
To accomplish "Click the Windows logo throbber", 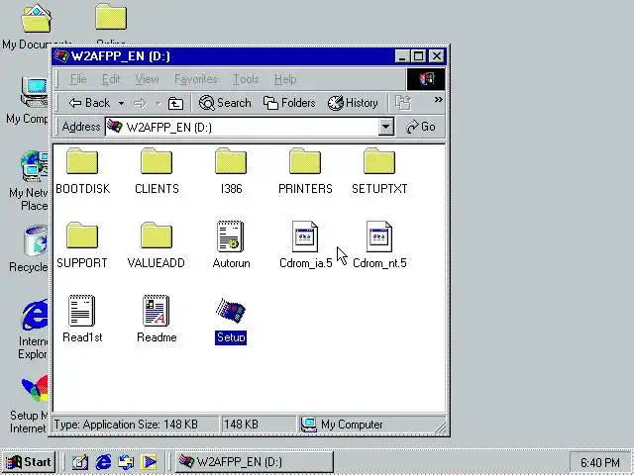I will 426,79.
